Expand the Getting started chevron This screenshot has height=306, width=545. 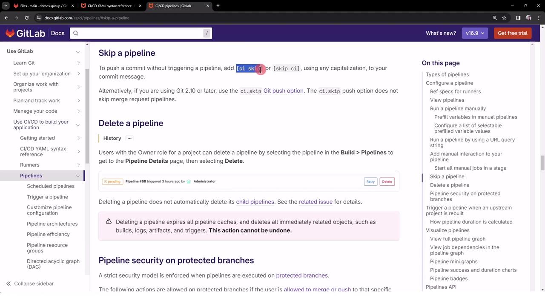[x=78, y=138]
